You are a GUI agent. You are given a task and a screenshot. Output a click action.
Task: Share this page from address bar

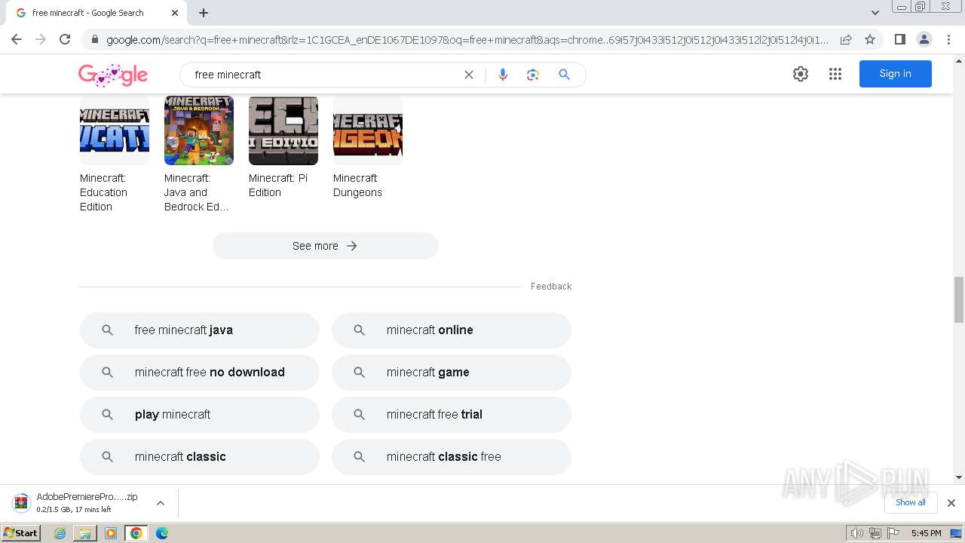click(x=846, y=39)
